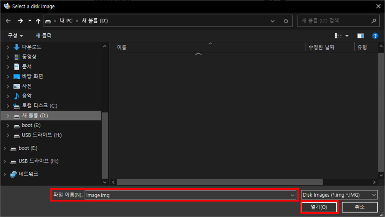Close the Select a disk image dialog
385x217 pixels.
(x=378, y=6)
